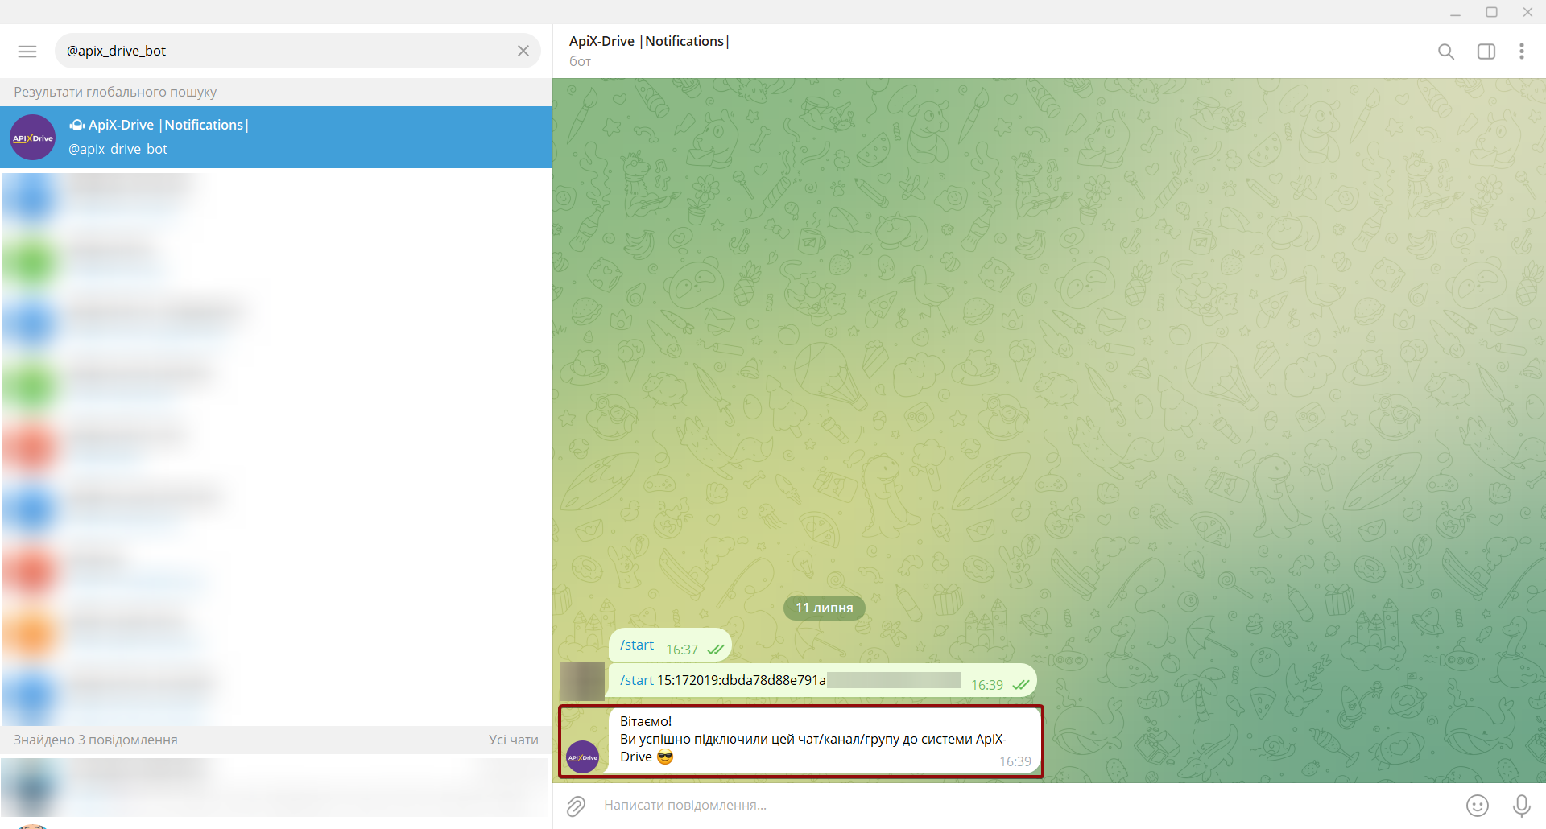The width and height of the screenshot is (1546, 829).
Task: Click "Знайдено 3 повідомлення" label
Action: click(96, 740)
